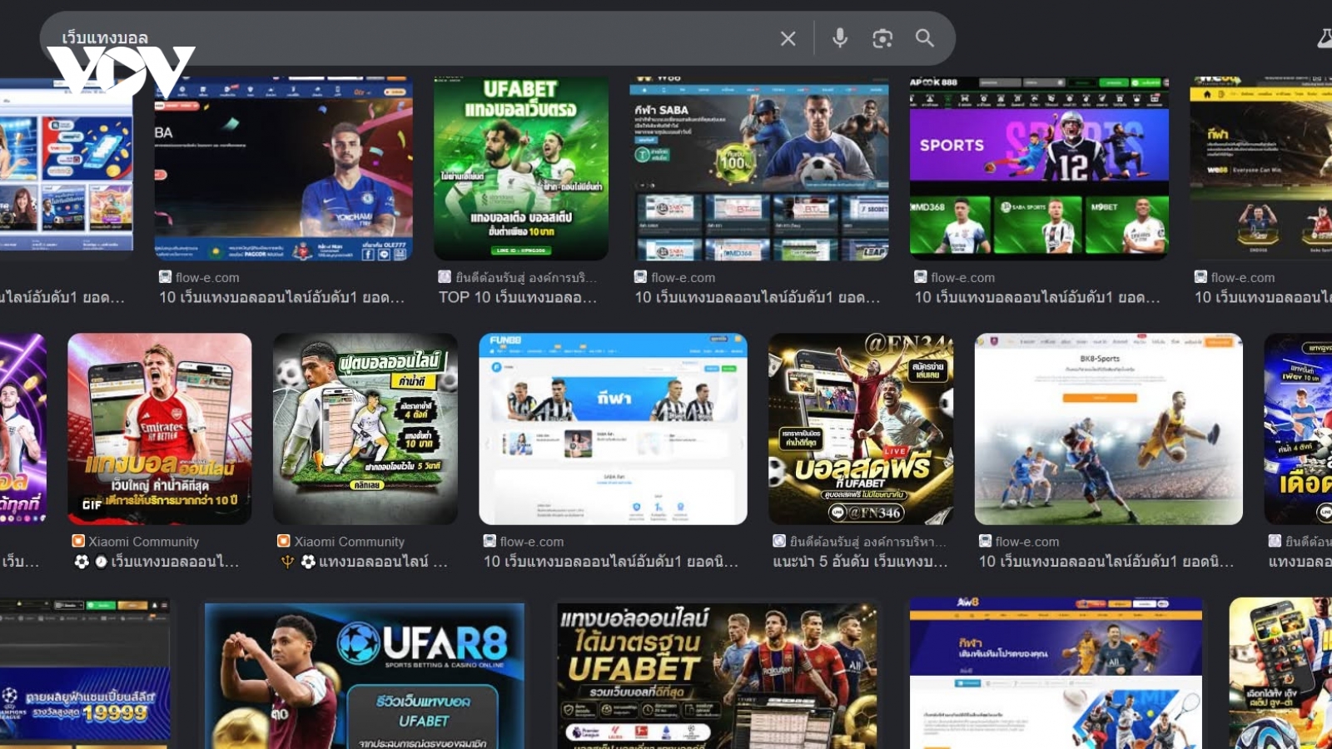Screen dimensions: 1332x749
Task: Open title TOP 10 เว็บแทงบอลอ...
Action: coord(518,298)
